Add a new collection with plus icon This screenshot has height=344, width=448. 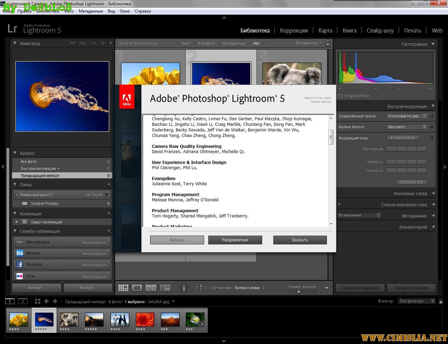coord(109,213)
